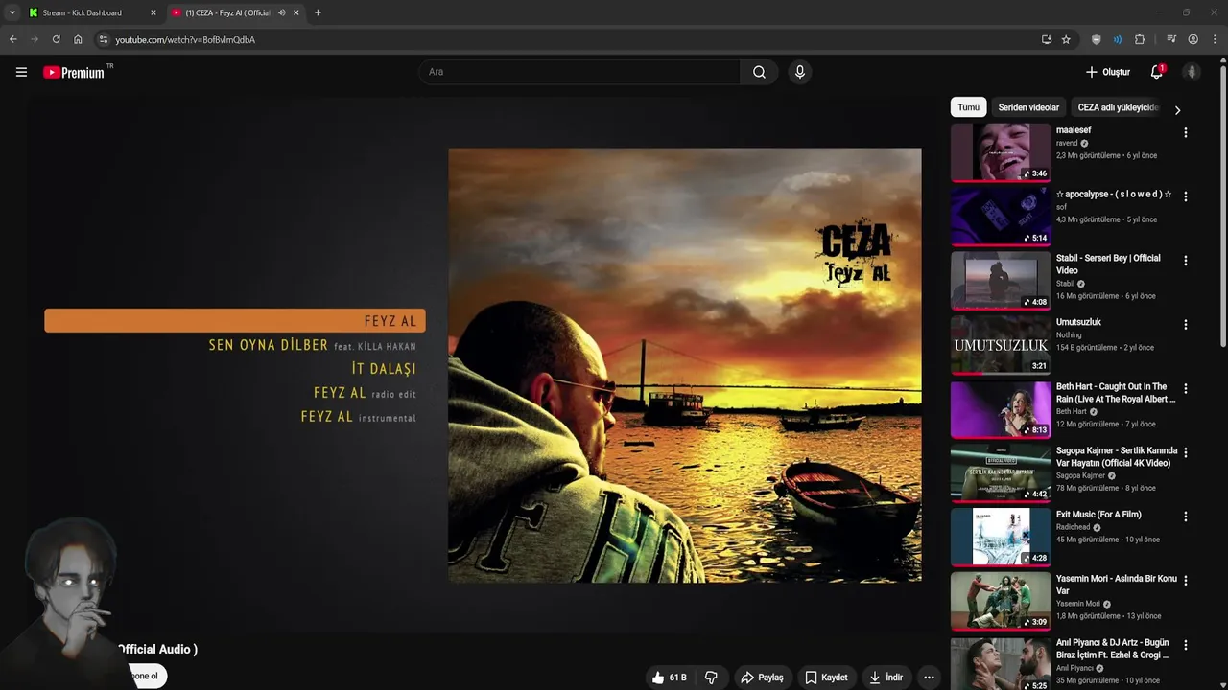The image size is (1228, 690).
Task: Open options menu for maalesef video
Action: [x=1185, y=132]
